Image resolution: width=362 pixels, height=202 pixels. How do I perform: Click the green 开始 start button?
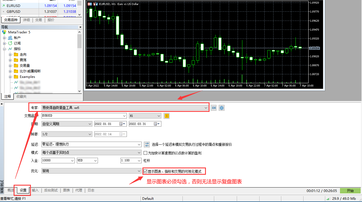pyautogui.click(x=350, y=191)
